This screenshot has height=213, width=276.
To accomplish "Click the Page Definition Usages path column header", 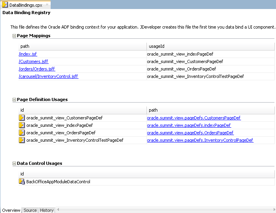I will (x=210, y=110).
